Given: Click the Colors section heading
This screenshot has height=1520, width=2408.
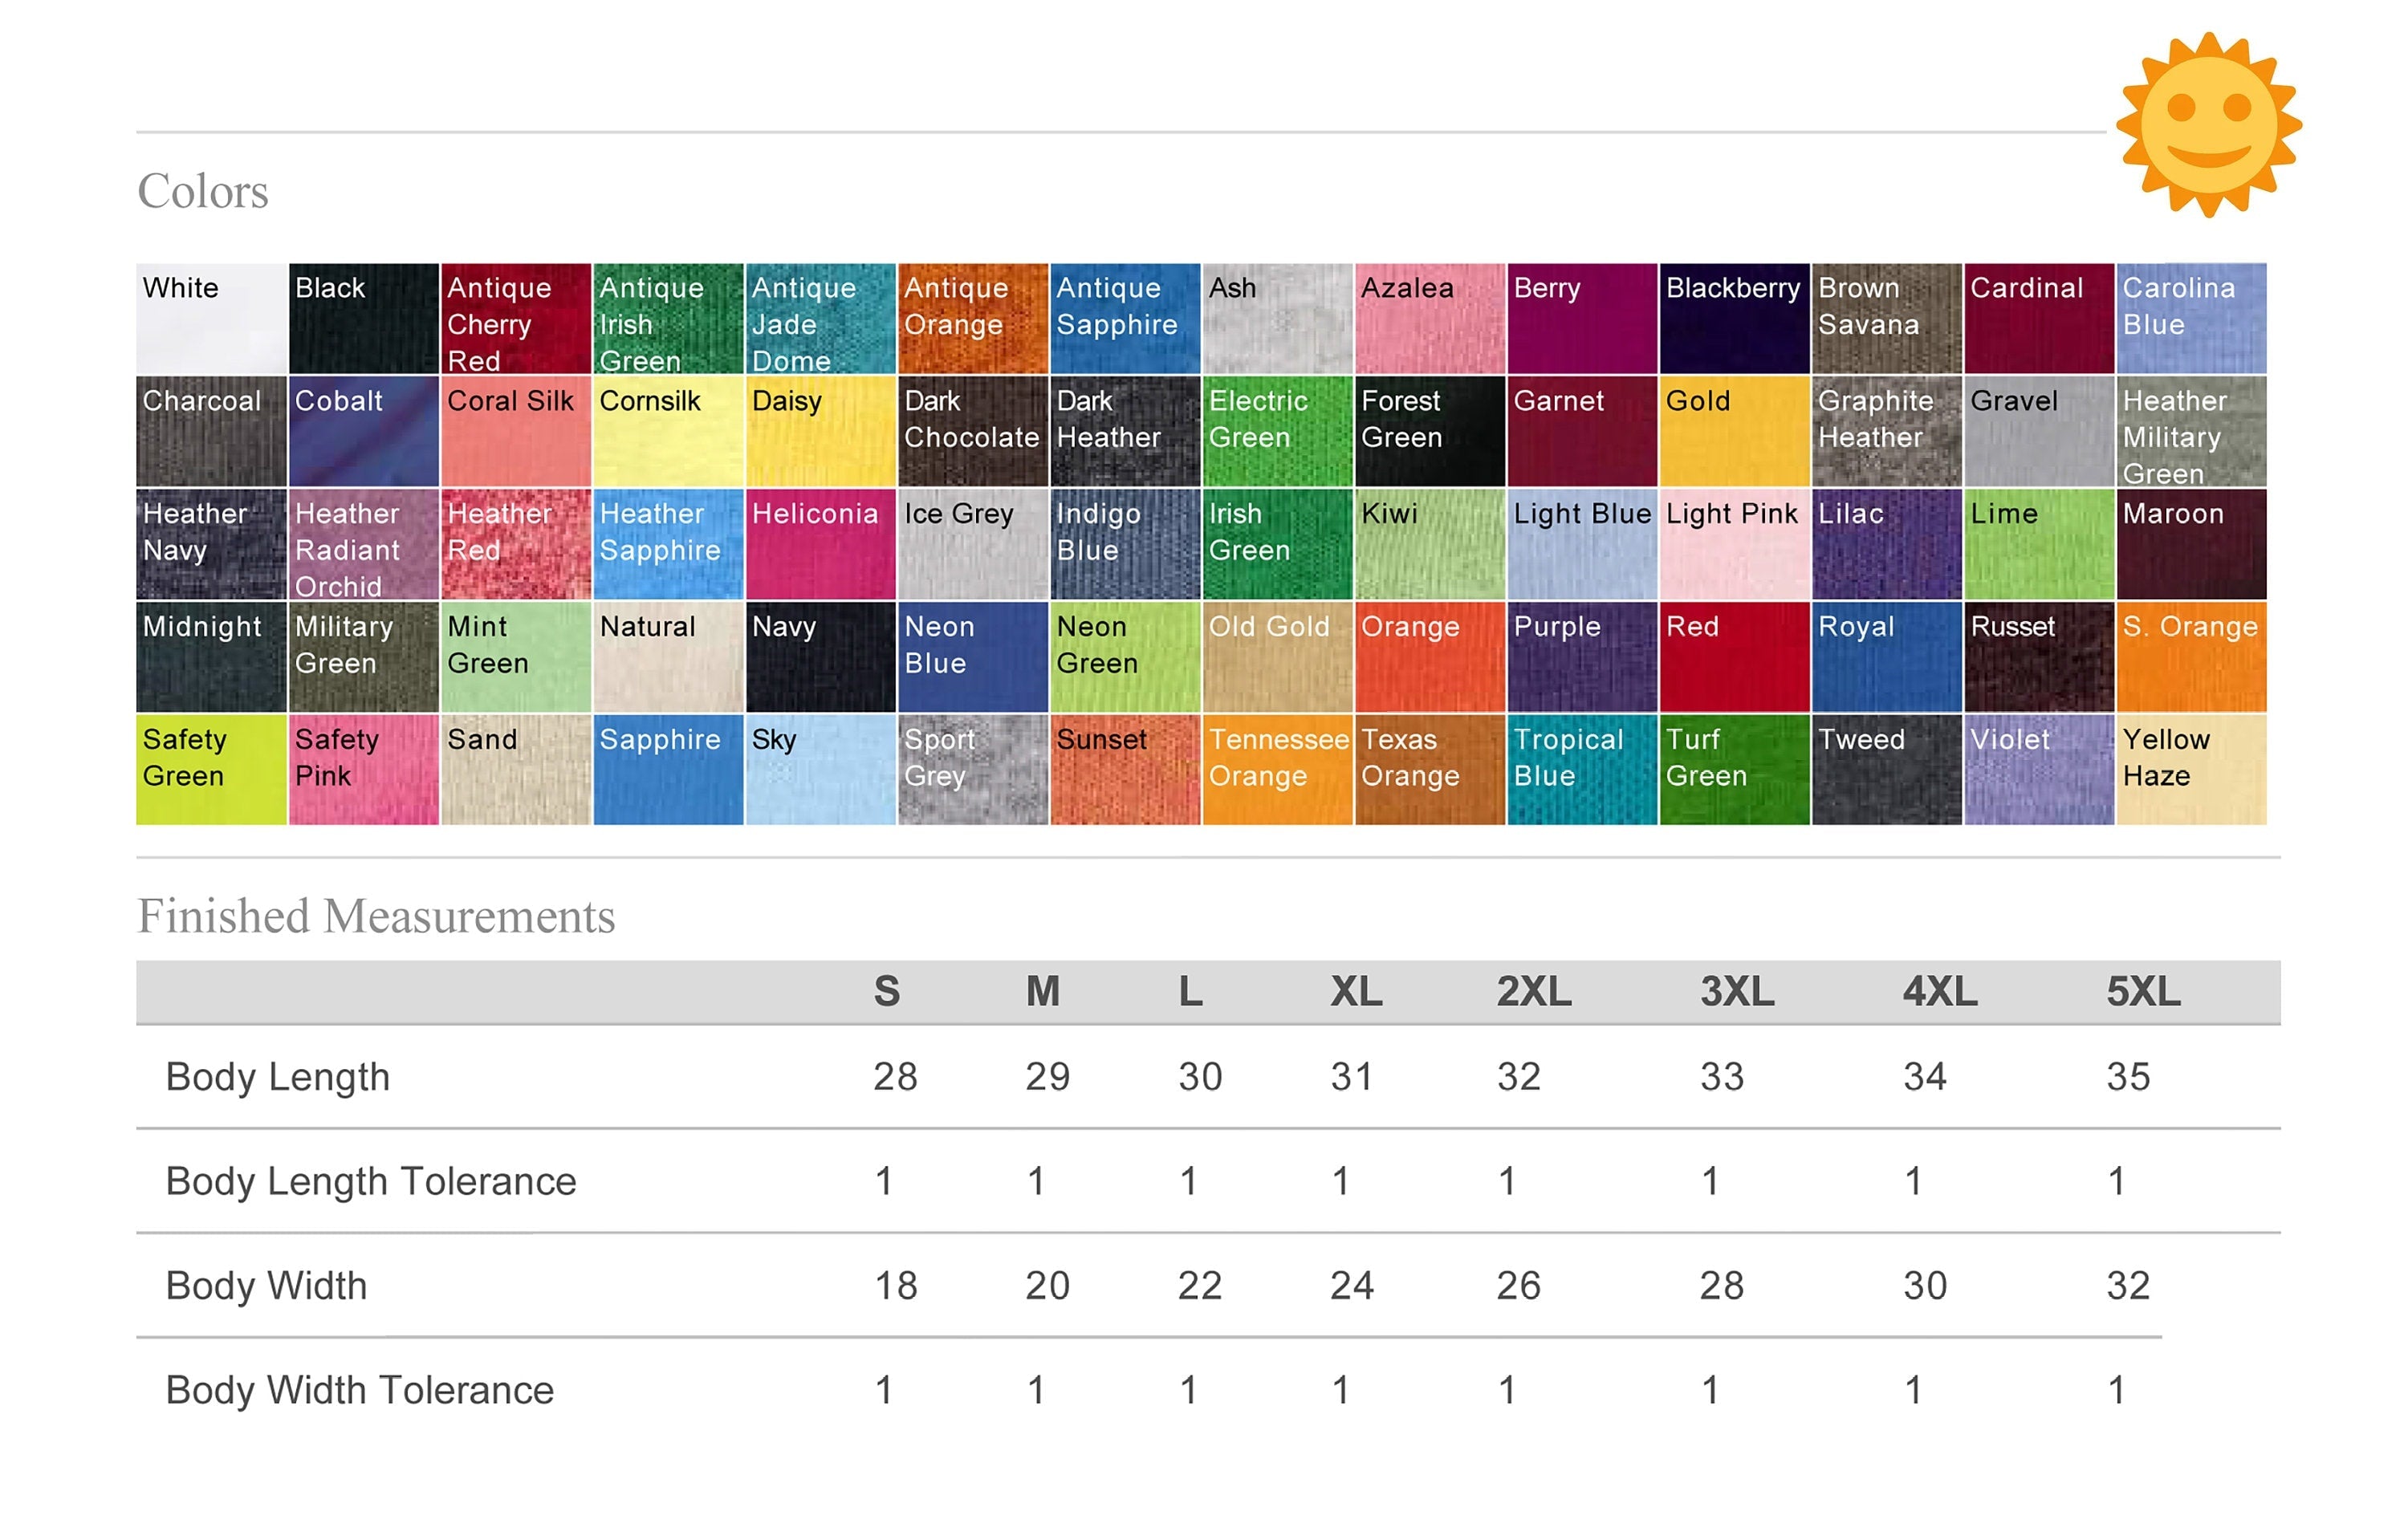Looking at the screenshot, I should (203, 191).
